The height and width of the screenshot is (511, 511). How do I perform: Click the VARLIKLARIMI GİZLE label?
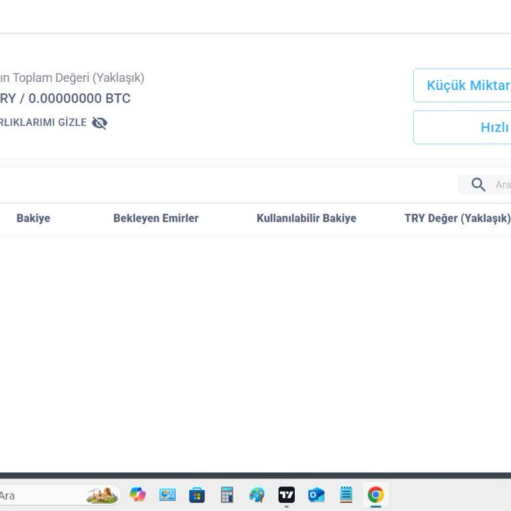43,122
